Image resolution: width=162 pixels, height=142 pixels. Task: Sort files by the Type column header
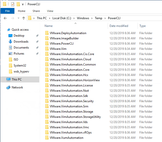tap(143, 26)
